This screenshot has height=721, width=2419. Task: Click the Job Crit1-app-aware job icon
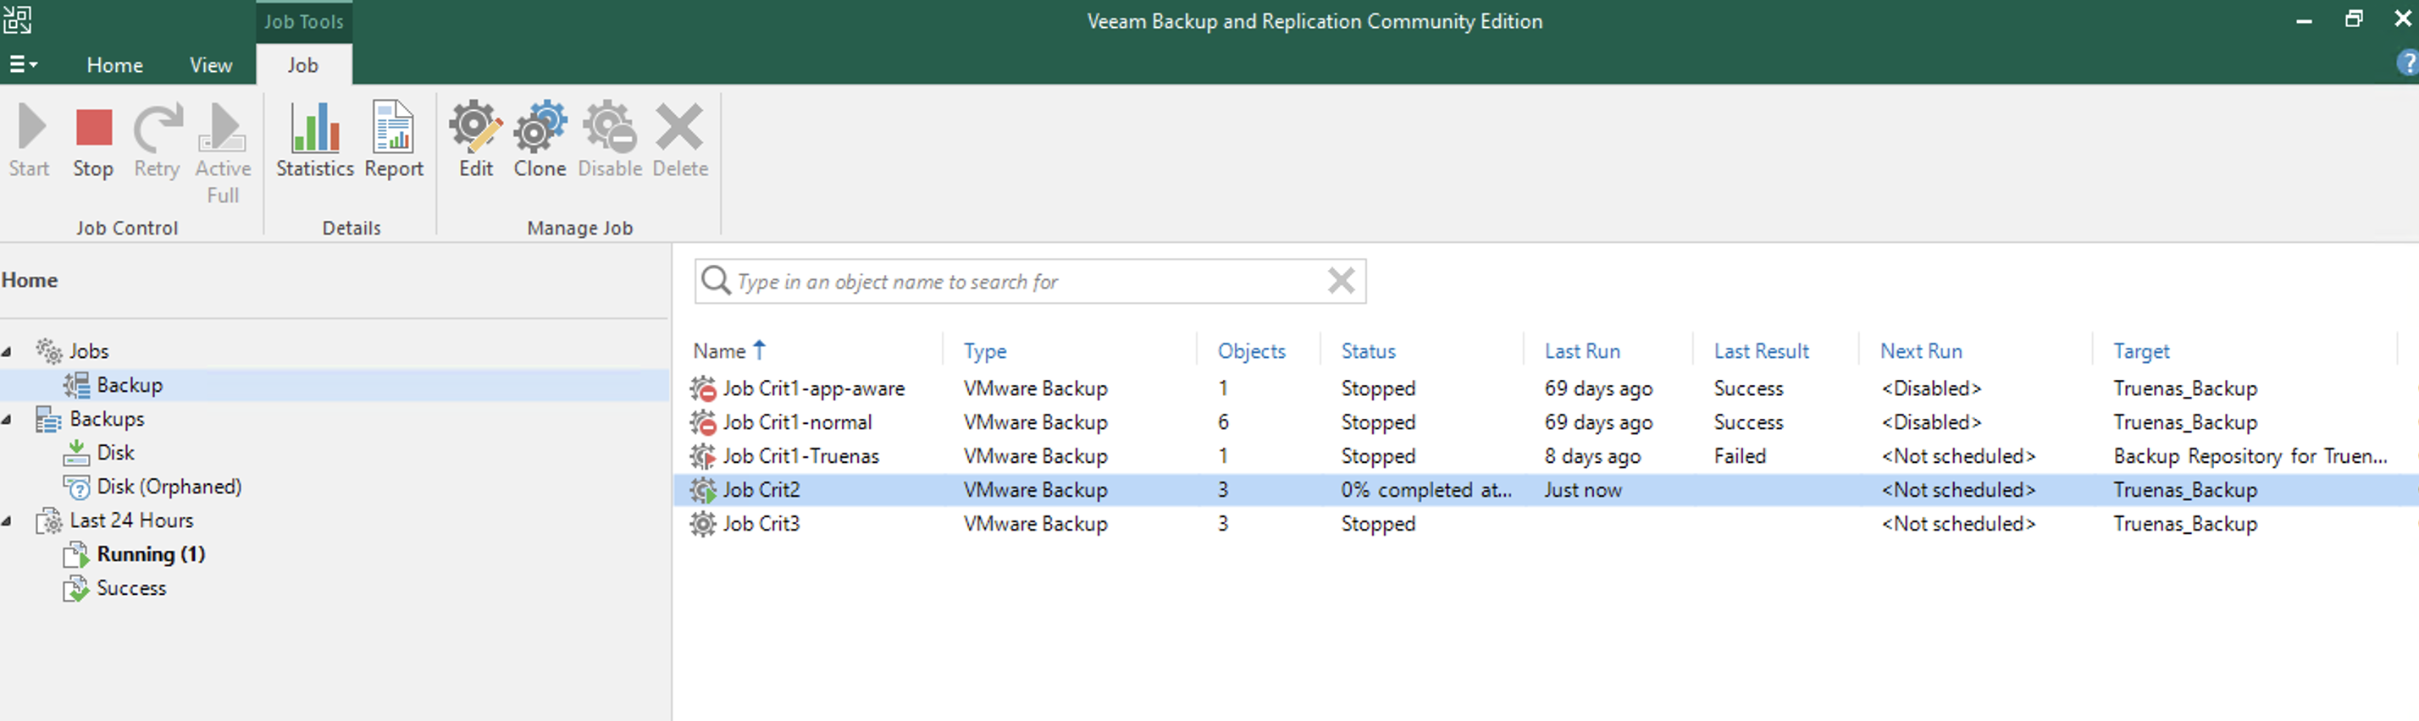pyautogui.click(x=703, y=388)
